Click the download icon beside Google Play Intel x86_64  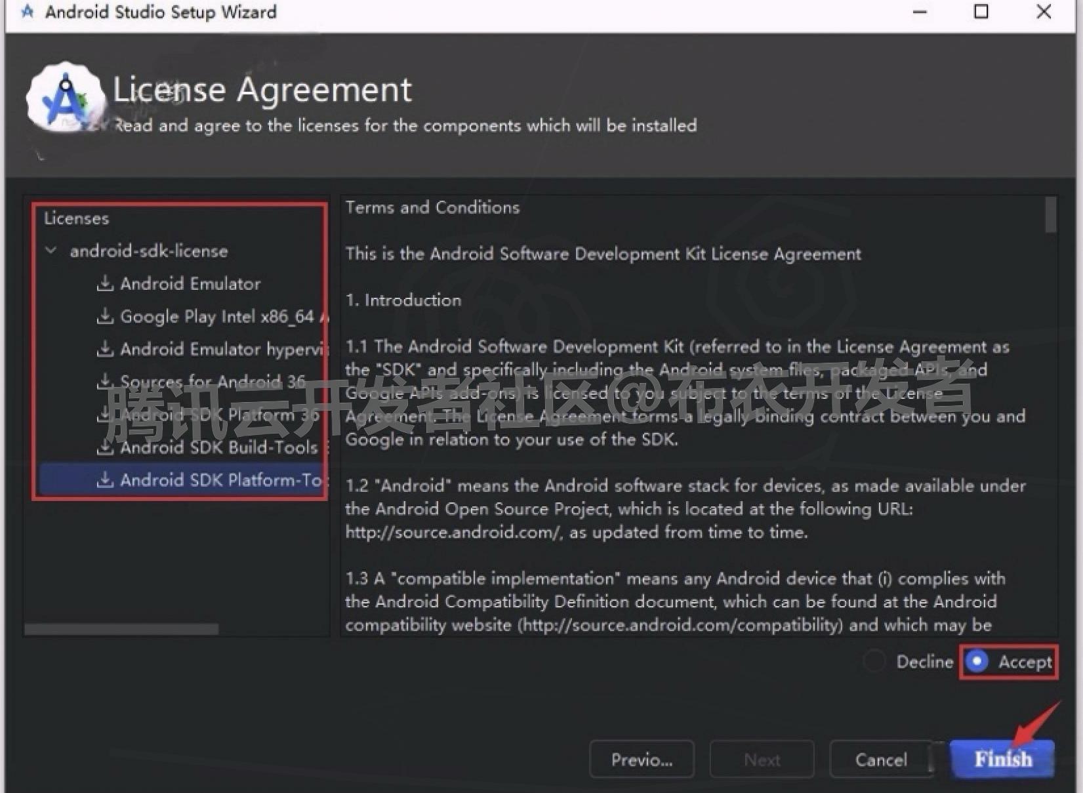point(106,316)
